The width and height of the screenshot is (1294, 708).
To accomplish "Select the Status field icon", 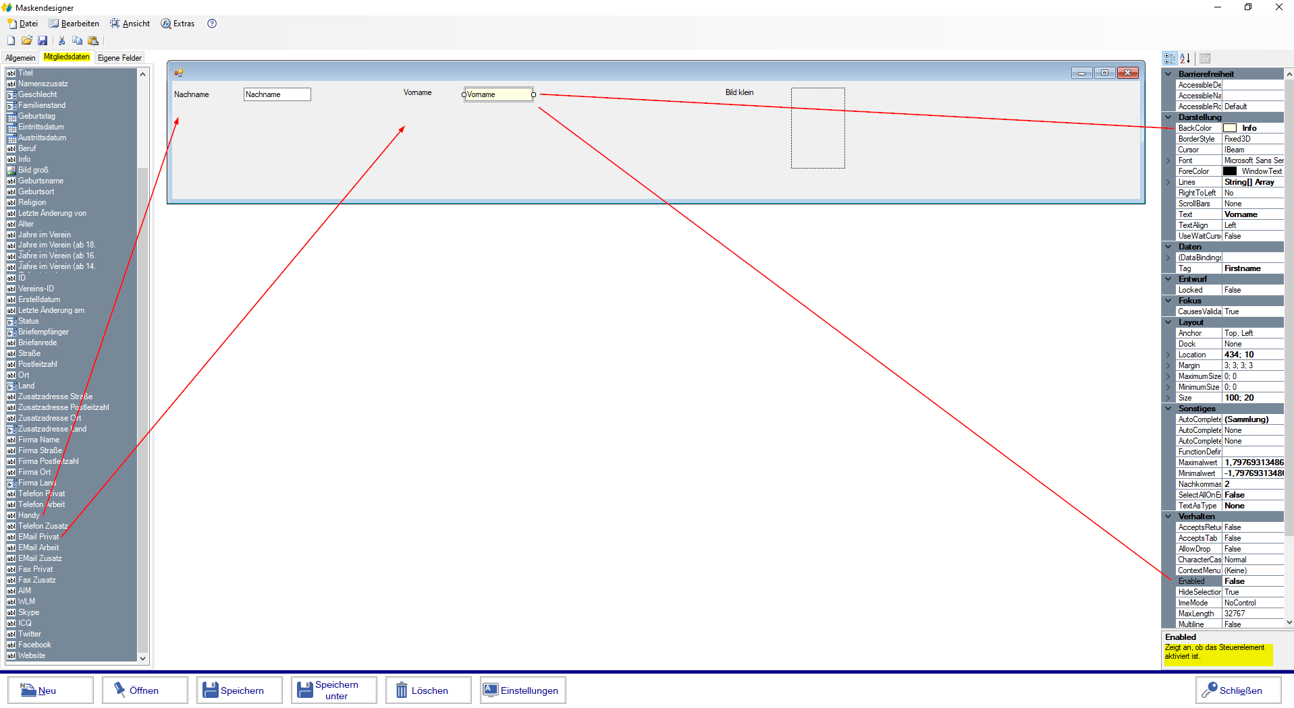I will point(11,321).
